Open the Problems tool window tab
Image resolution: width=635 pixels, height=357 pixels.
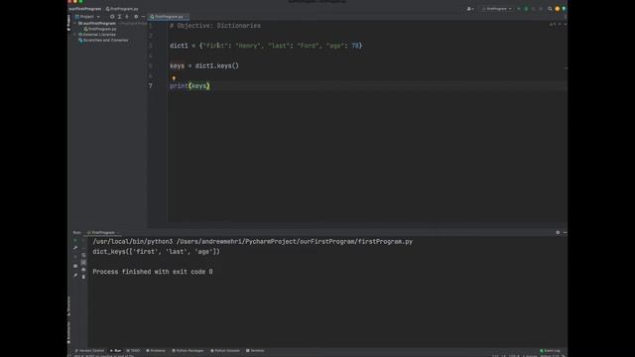pos(156,350)
